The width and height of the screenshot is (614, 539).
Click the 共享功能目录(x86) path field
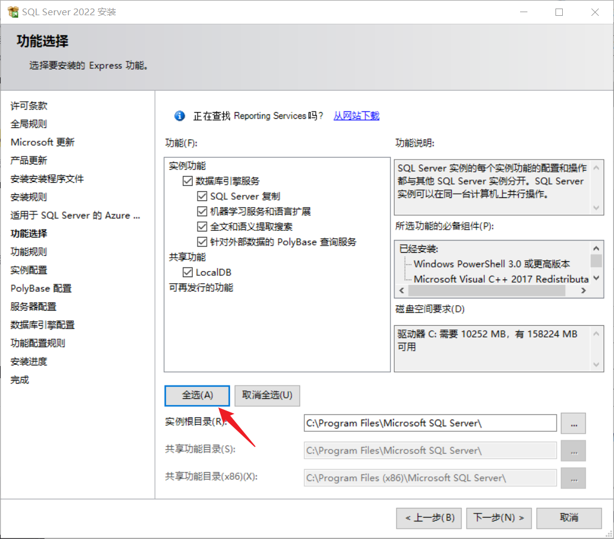(430, 478)
